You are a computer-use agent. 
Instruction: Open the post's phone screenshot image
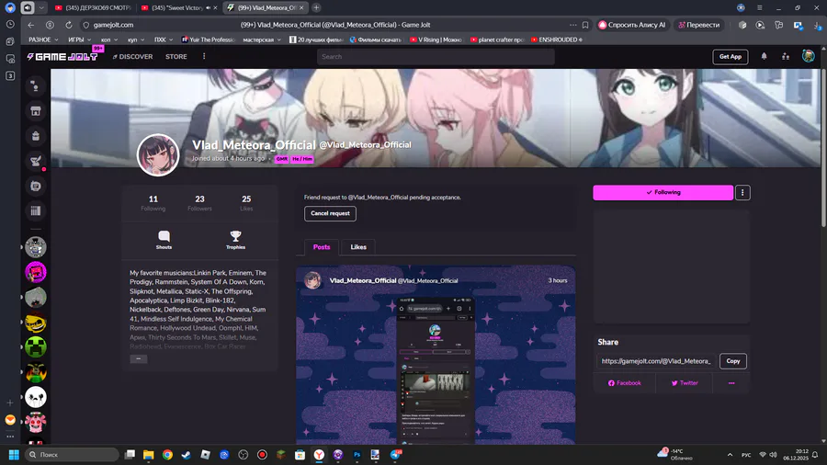pos(436,369)
